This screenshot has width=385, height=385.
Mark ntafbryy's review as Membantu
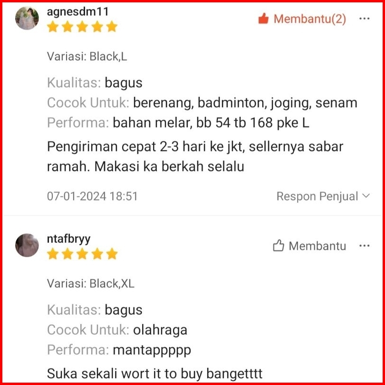tap(309, 246)
